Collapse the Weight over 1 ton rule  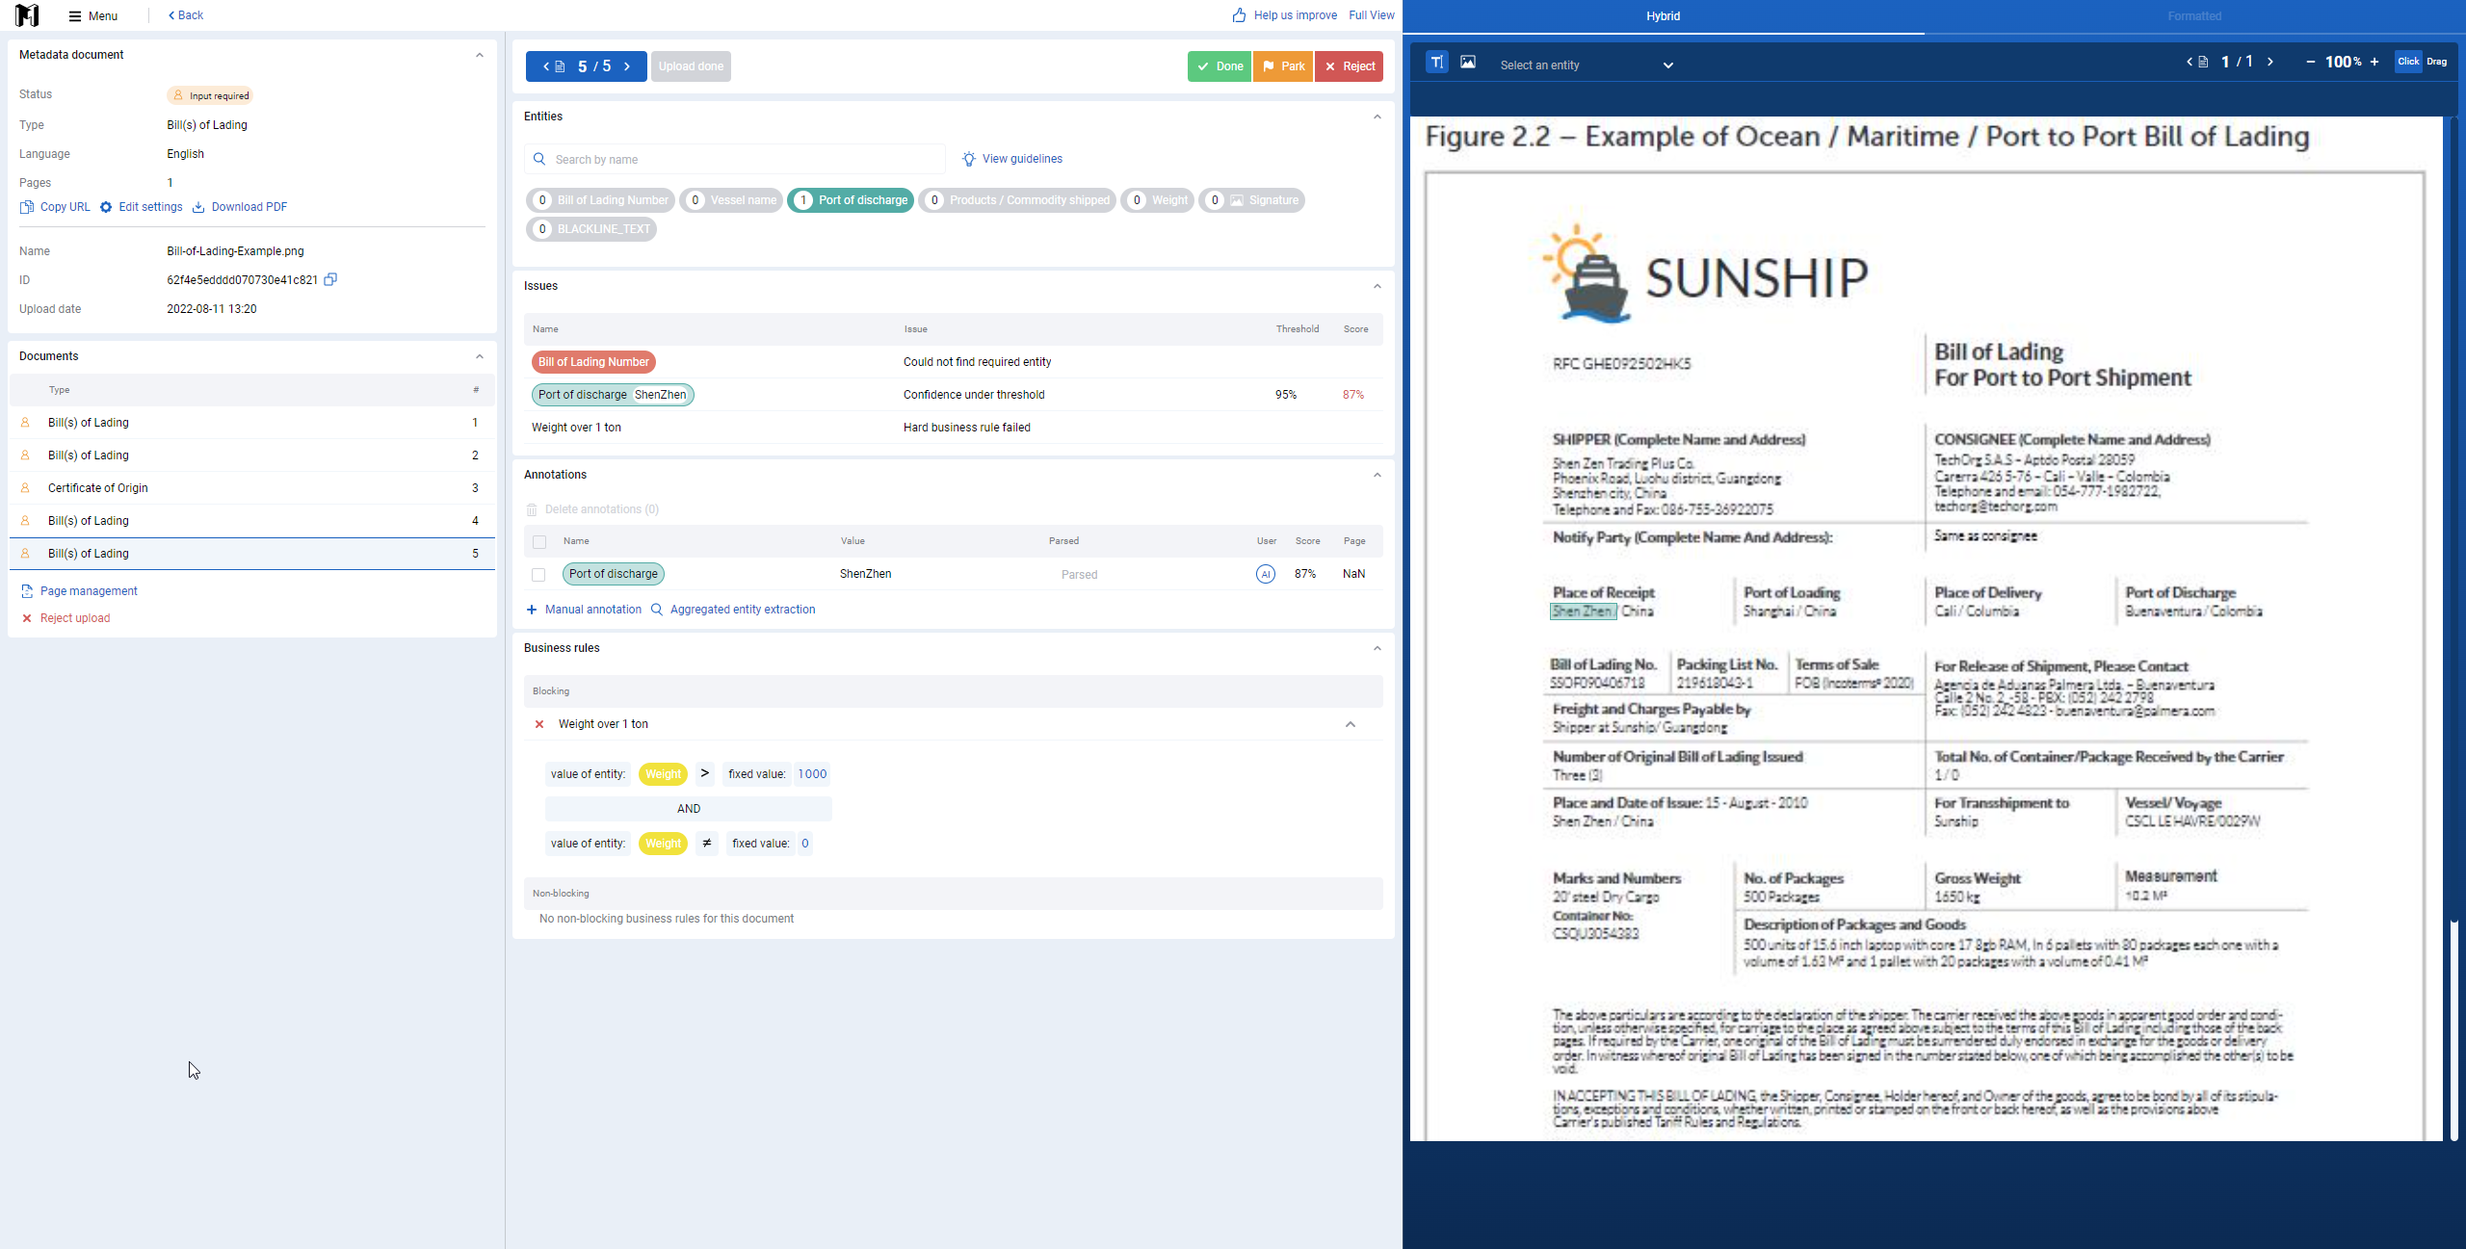click(1351, 724)
